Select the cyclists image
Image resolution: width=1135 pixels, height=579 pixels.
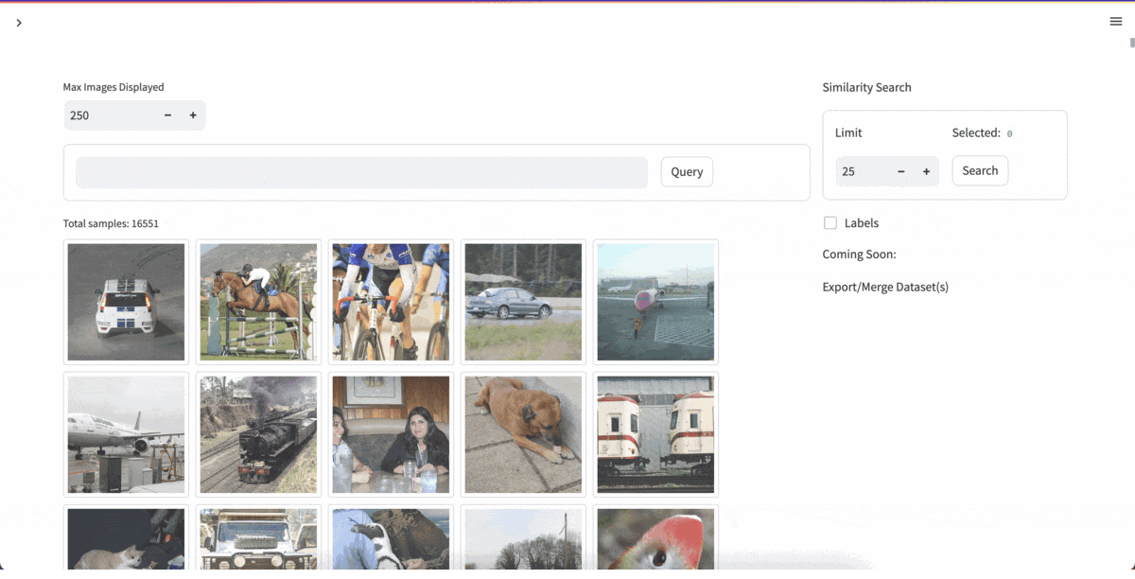coord(391,302)
